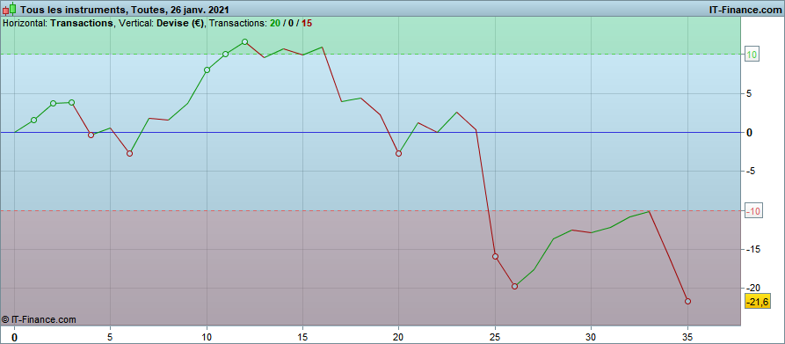This screenshot has height=344, width=785.
Task: Click the green winning transactions count 20
Action: click(x=275, y=23)
